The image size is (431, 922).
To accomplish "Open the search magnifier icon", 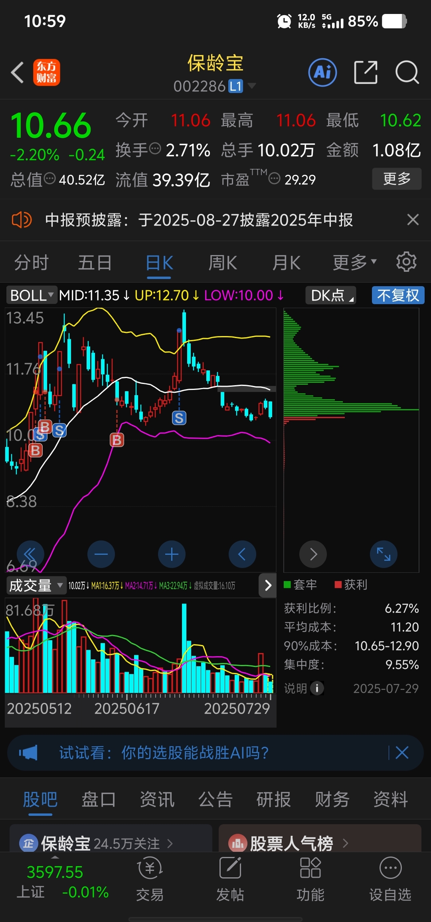I will coord(407,72).
